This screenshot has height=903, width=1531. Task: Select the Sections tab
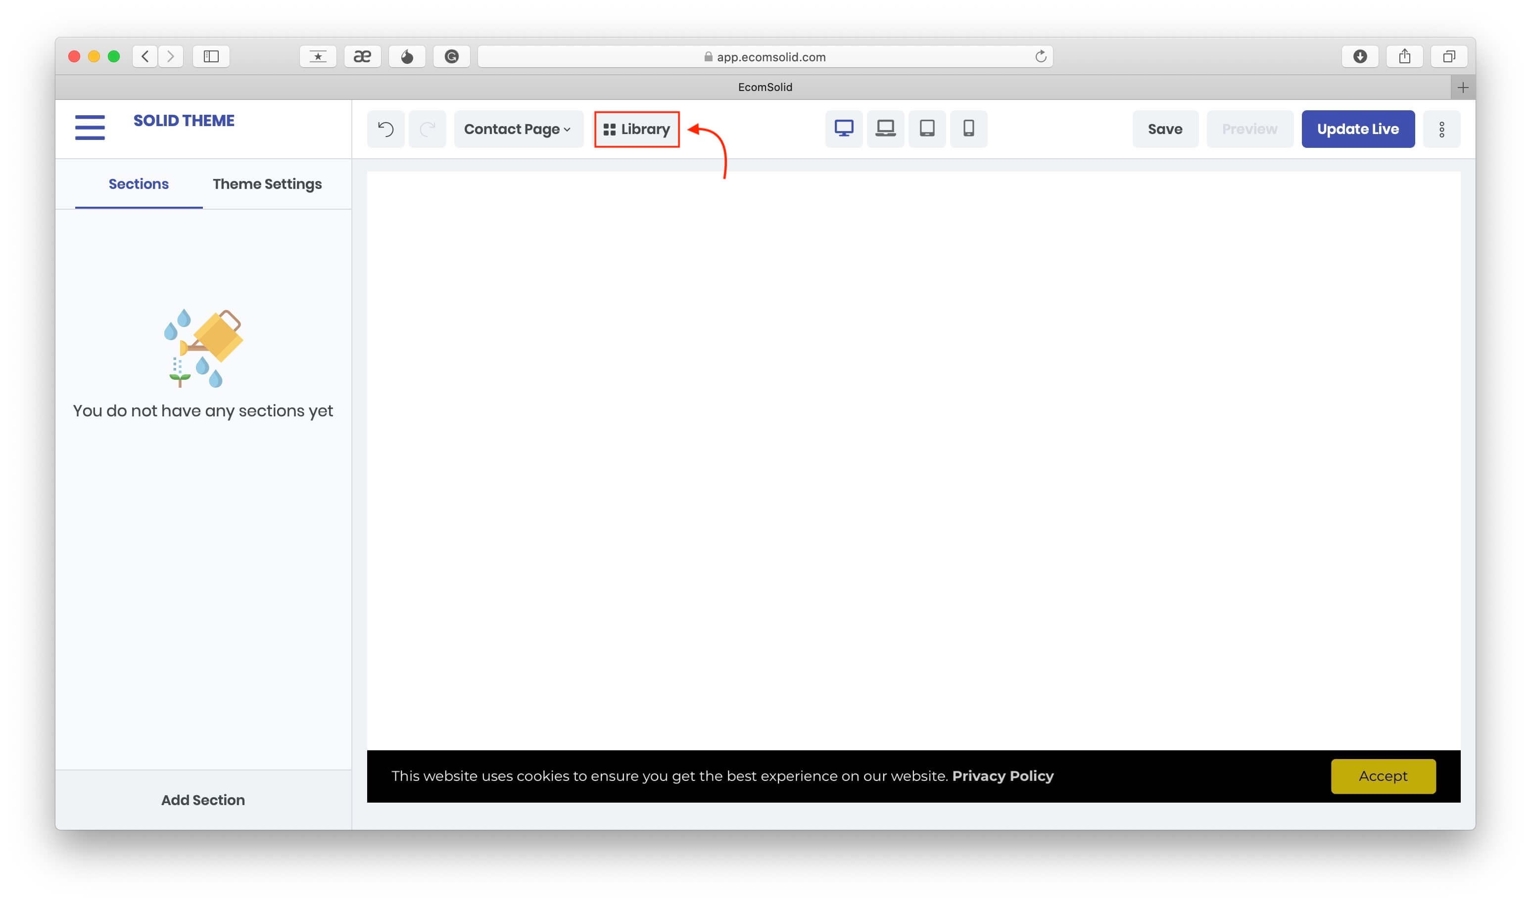click(139, 184)
